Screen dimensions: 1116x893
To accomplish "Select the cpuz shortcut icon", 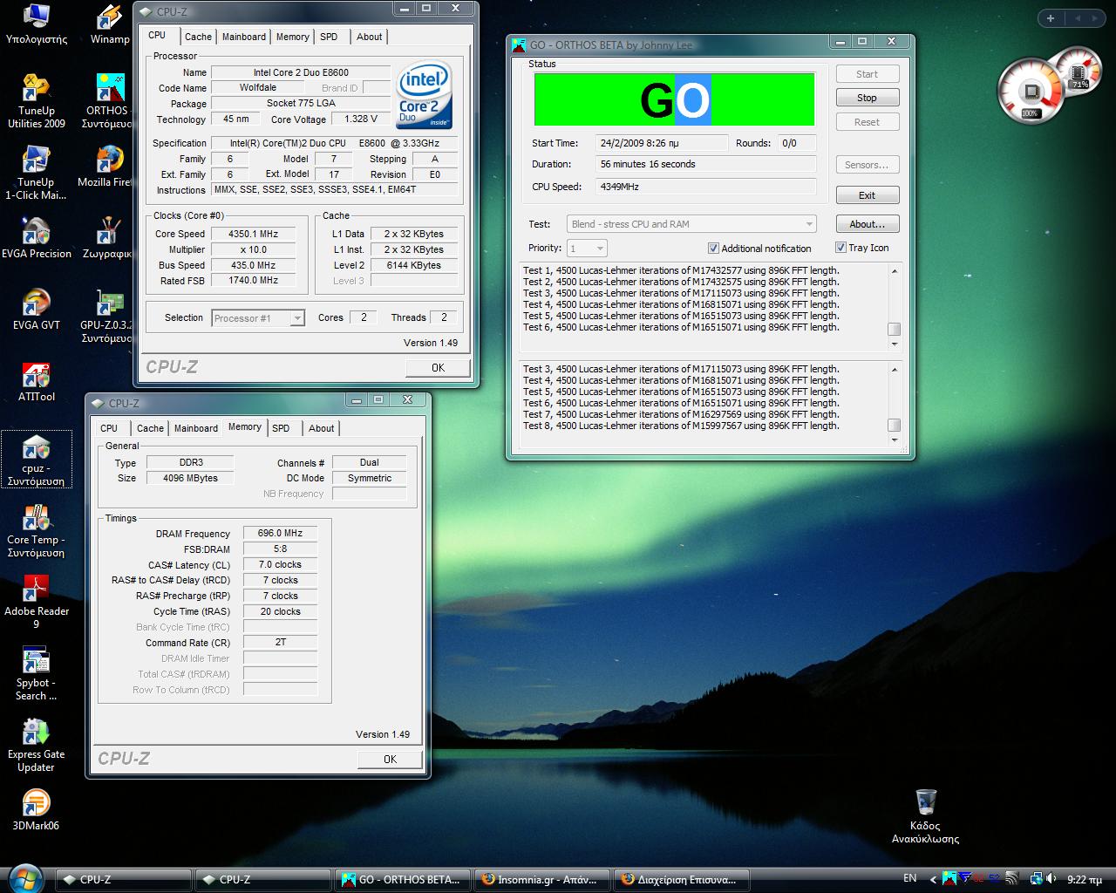I will pos(37,460).
